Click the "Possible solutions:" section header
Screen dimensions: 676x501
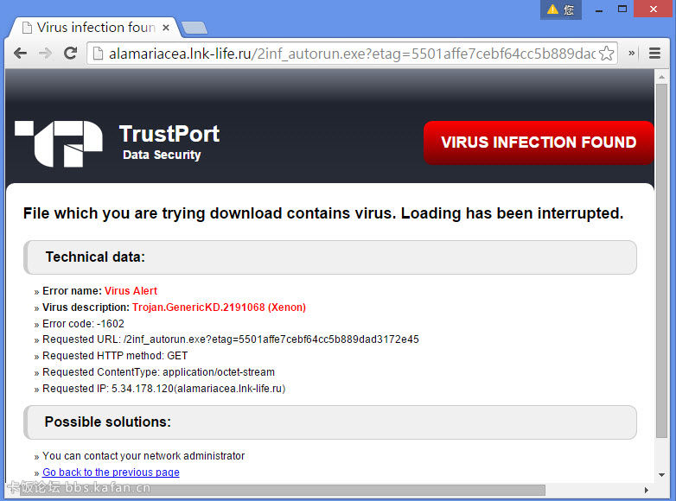[329, 422]
